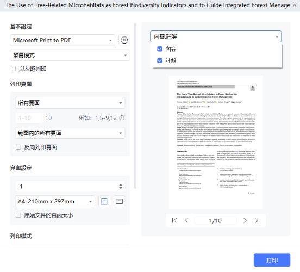Open printer properties settings icon
Screen dimensions: 300x272
(x=124, y=40)
